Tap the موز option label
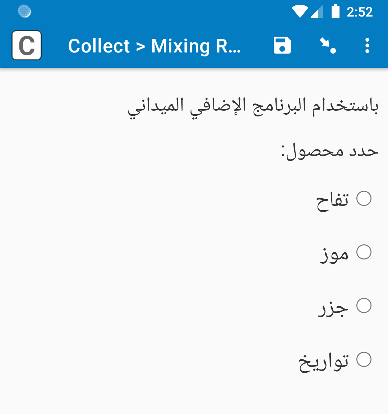 click(334, 255)
